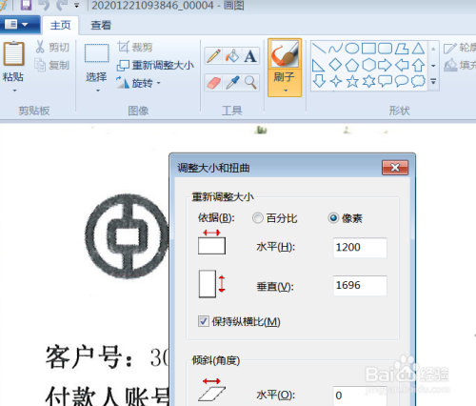Select the Left arrow shape
Image resolution: width=476 pixels, height=406 pixels.
coord(402,65)
